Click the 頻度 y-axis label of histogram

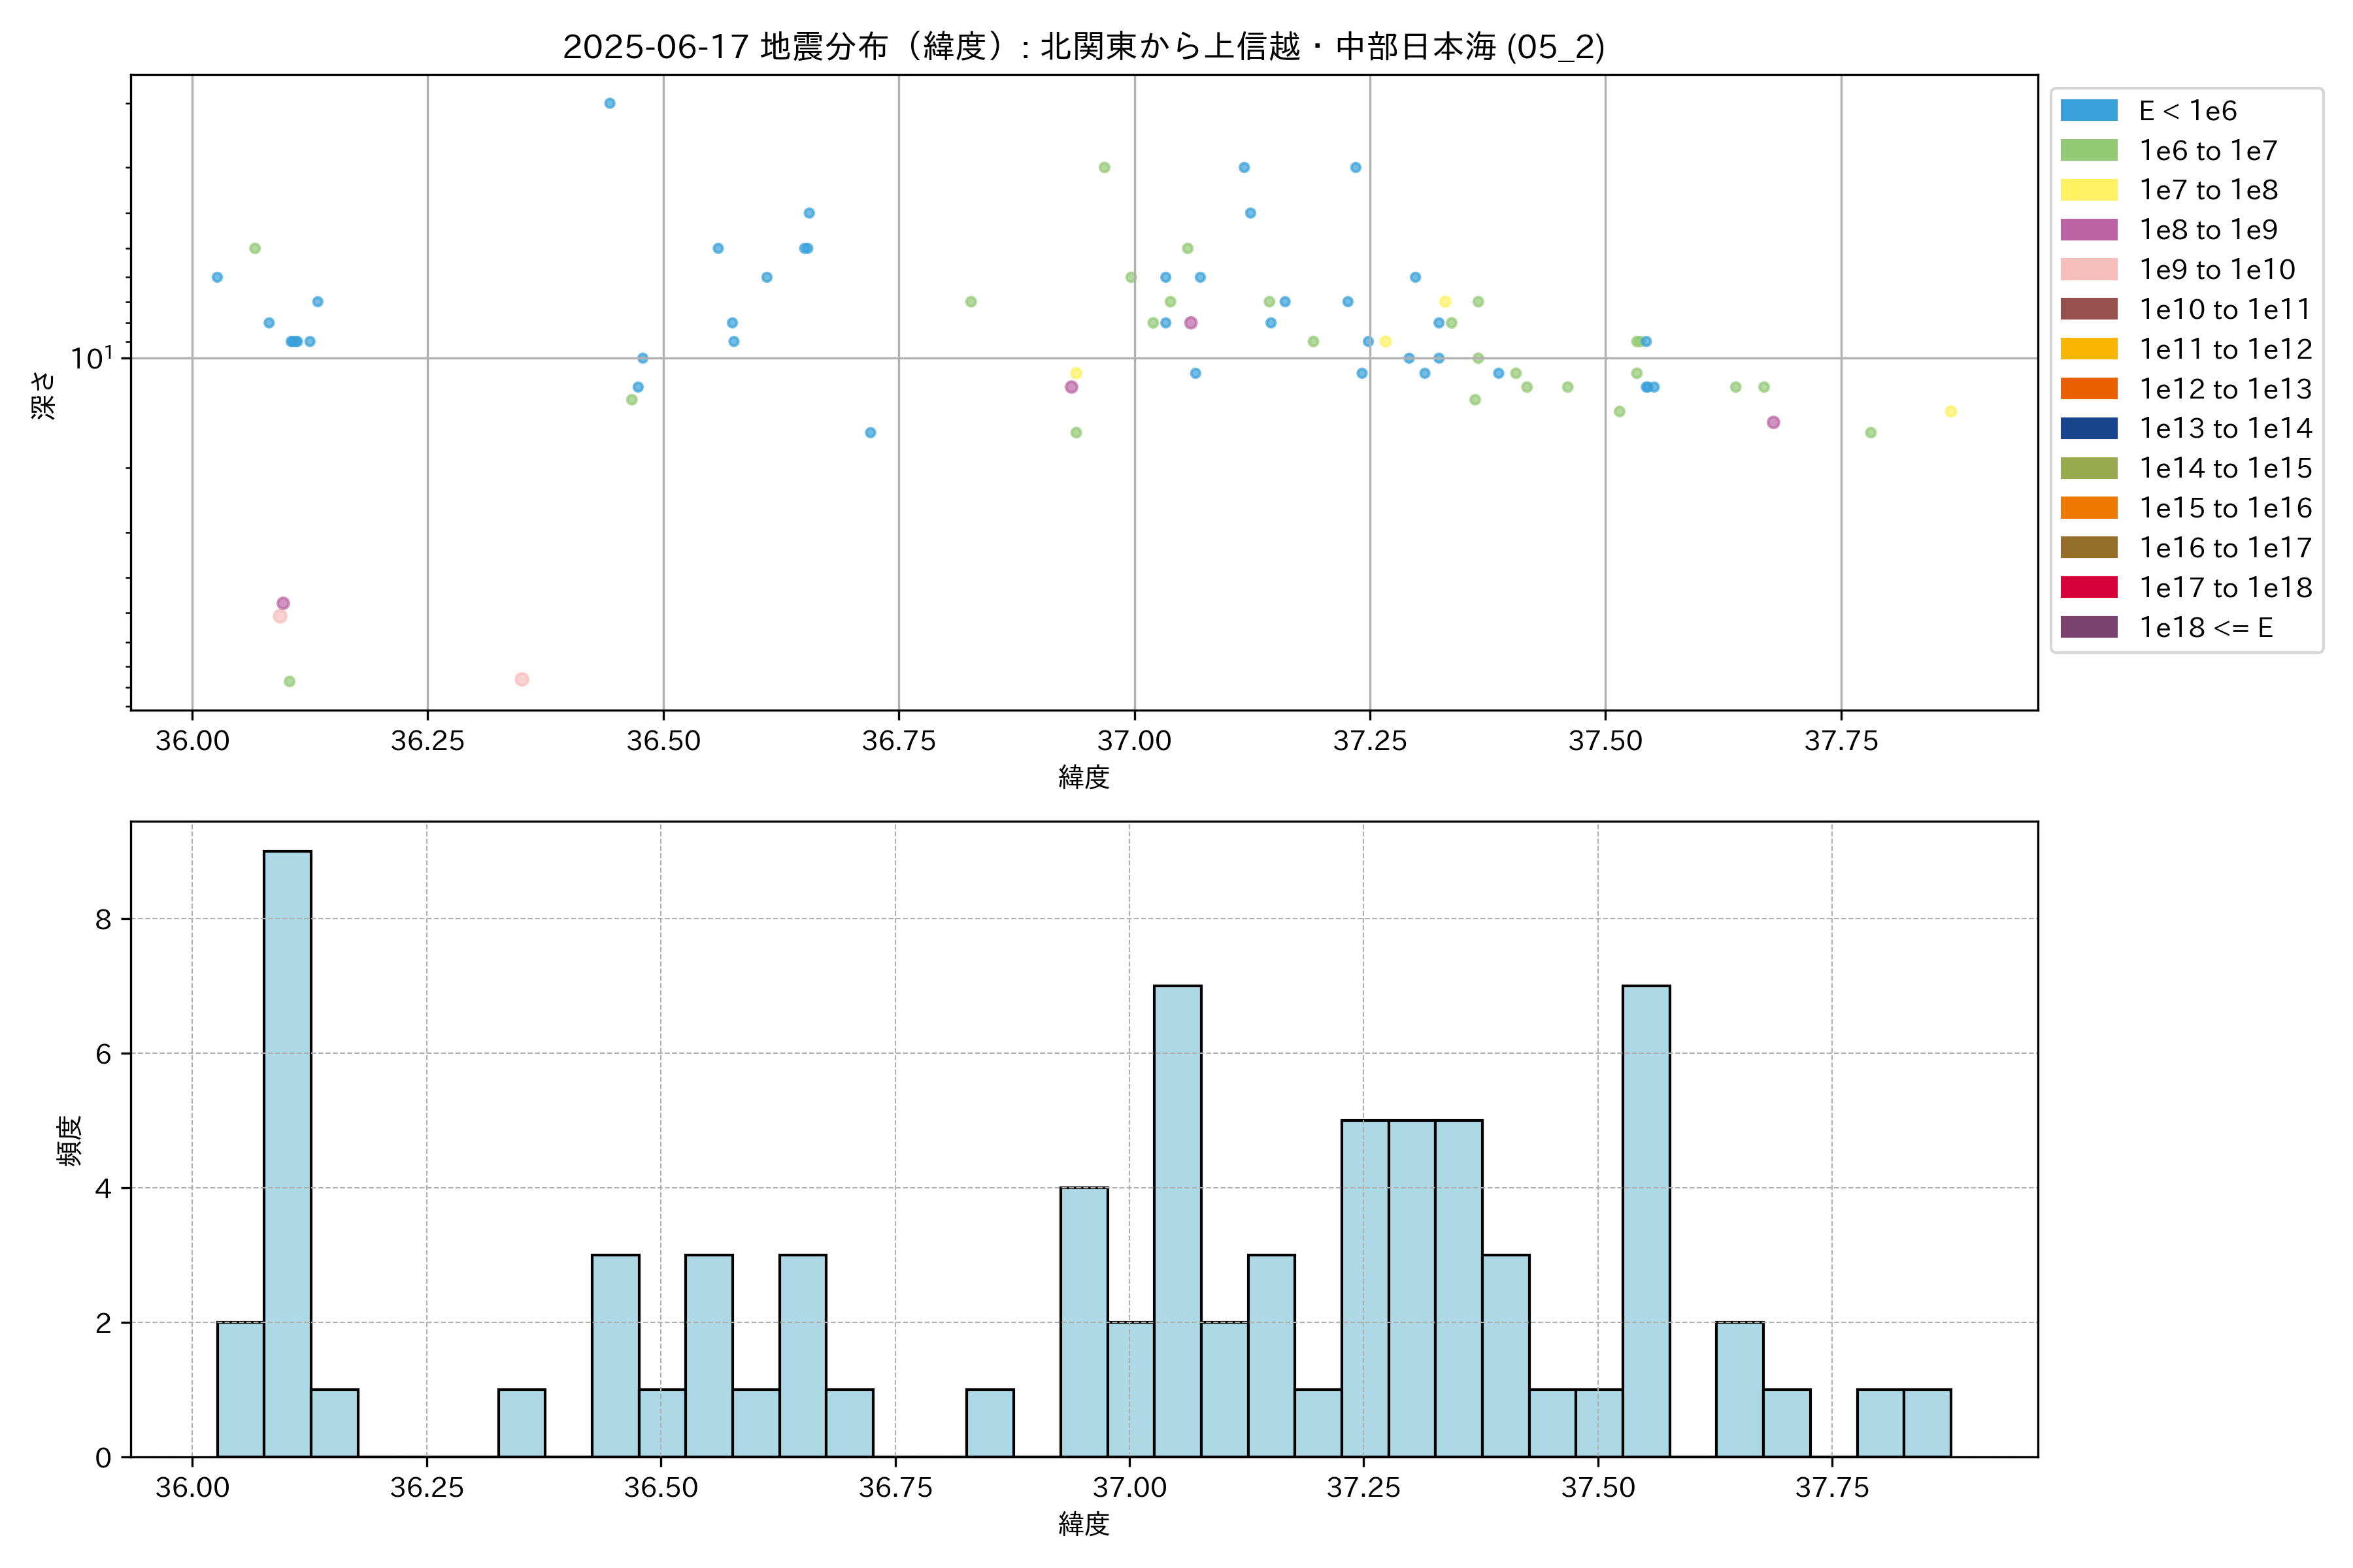point(69,1140)
